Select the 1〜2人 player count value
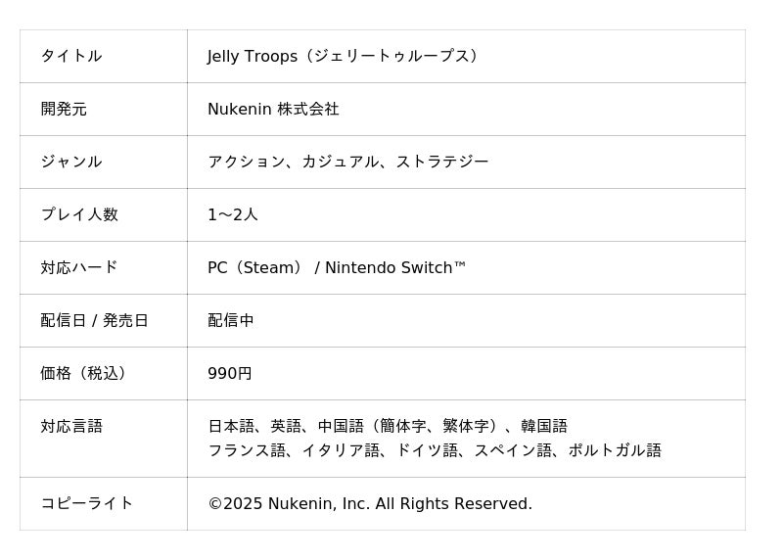Viewport: 783px width, 560px height. [233, 214]
